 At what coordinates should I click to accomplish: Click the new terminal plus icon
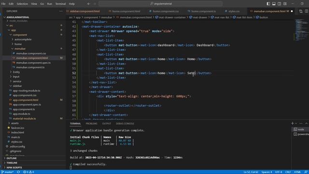coord(292,123)
